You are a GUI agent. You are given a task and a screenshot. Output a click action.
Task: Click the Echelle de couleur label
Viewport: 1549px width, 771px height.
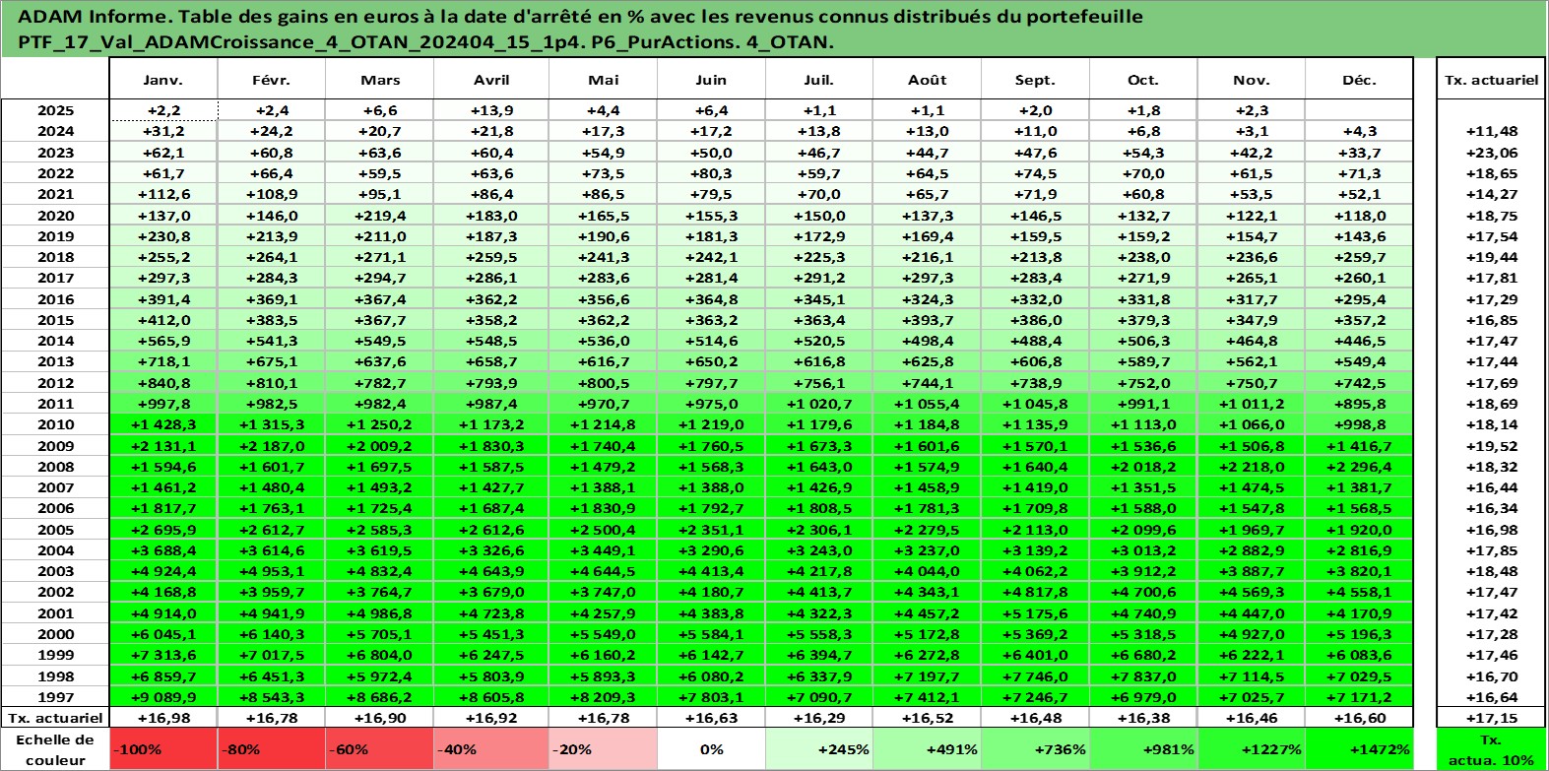pyautogui.click(x=55, y=749)
